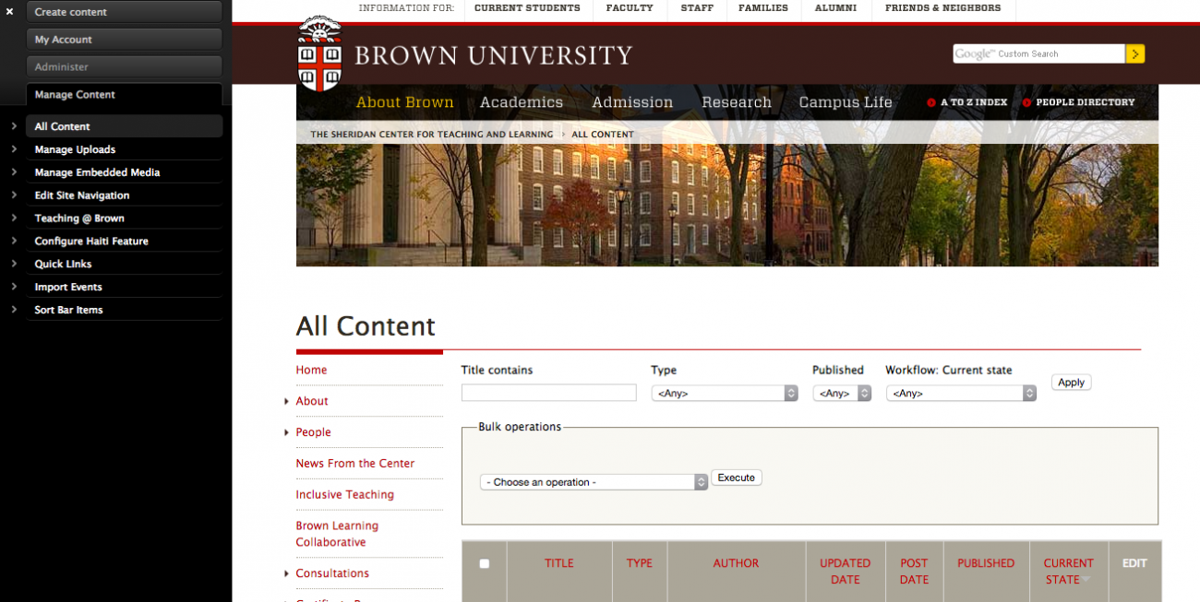Expand the Configure Haiti Feature arrow
The image size is (1200, 602).
pyautogui.click(x=14, y=241)
